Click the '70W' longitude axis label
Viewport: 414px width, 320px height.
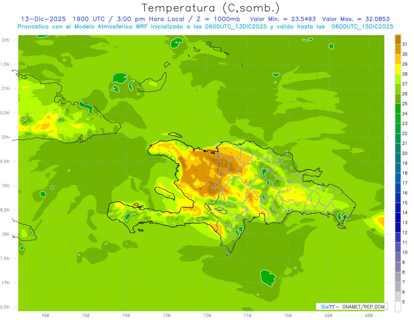click(x=288, y=316)
